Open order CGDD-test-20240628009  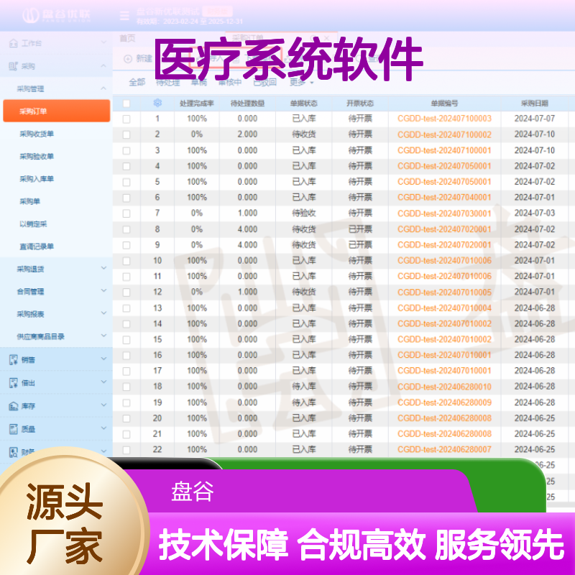pyautogui.click(x=444, y=402)
